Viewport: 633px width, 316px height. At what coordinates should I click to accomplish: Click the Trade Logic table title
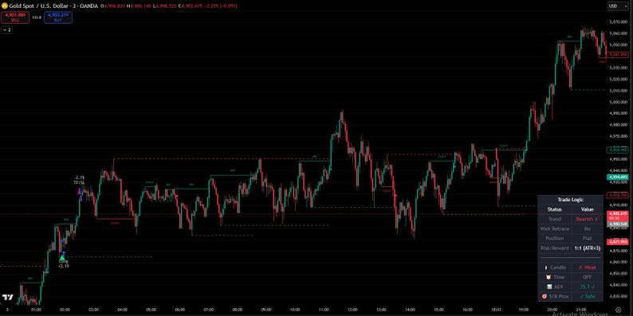(571, 200)
